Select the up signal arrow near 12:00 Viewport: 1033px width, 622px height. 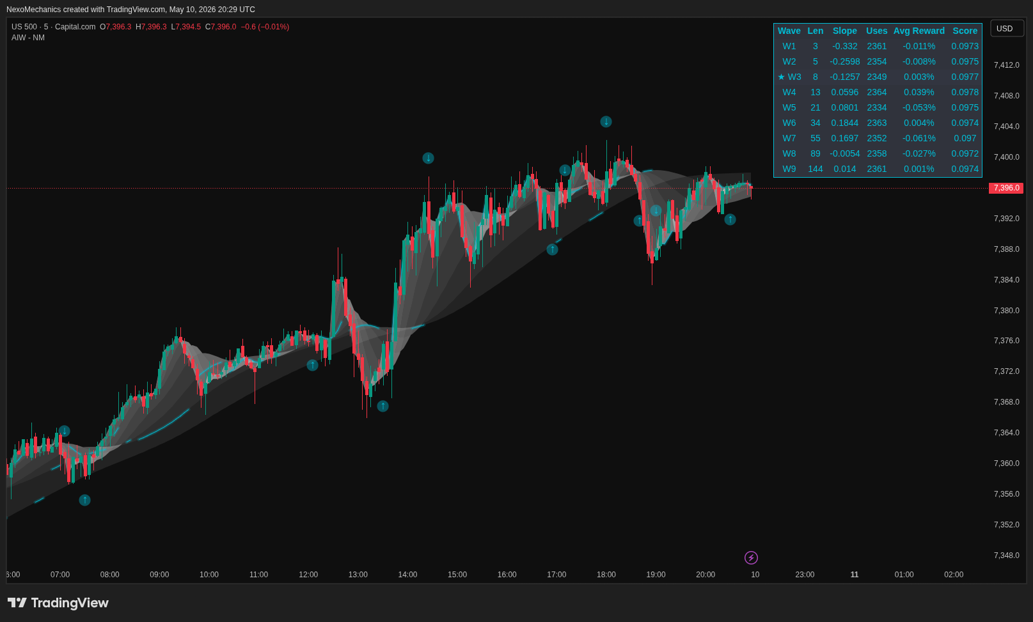click(x=312, y=365)
